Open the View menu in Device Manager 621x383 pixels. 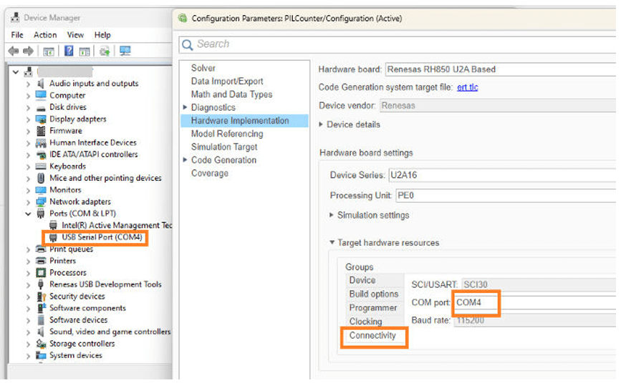[x=75, y=35]
